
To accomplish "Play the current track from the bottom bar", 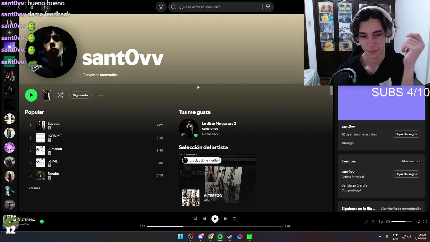I will click(x=215, y=219).
